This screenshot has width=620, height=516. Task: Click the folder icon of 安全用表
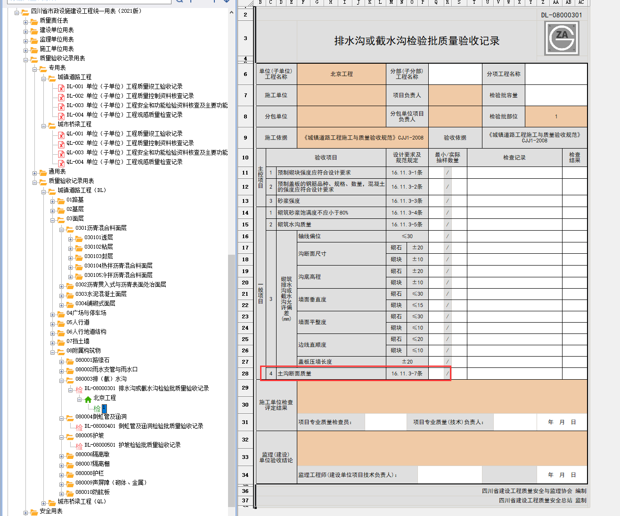(x=34, y=512)
